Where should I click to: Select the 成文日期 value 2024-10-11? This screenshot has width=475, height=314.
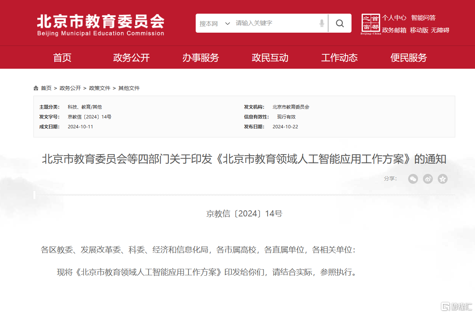click(x=80, y=127)
